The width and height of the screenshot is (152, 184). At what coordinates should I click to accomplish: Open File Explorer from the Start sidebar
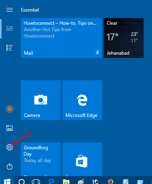10,128
